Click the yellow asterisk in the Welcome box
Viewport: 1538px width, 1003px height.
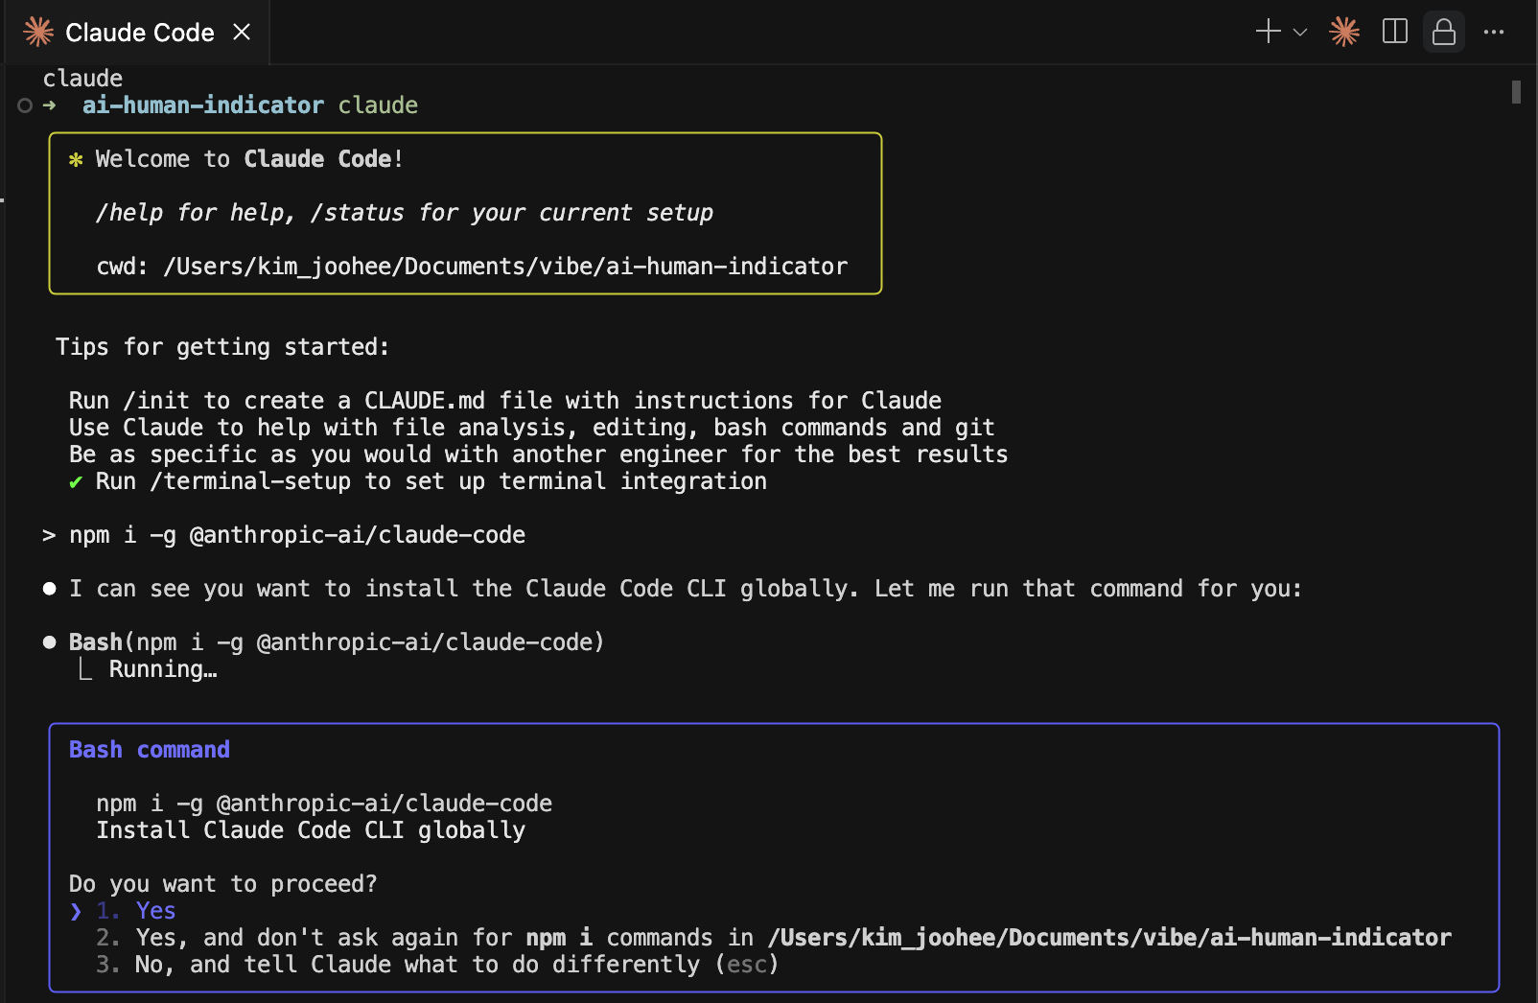[x=76, y=160]
